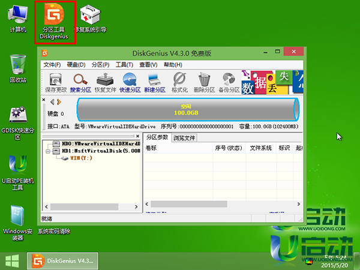Click the 标识 column header

[284, 148]
